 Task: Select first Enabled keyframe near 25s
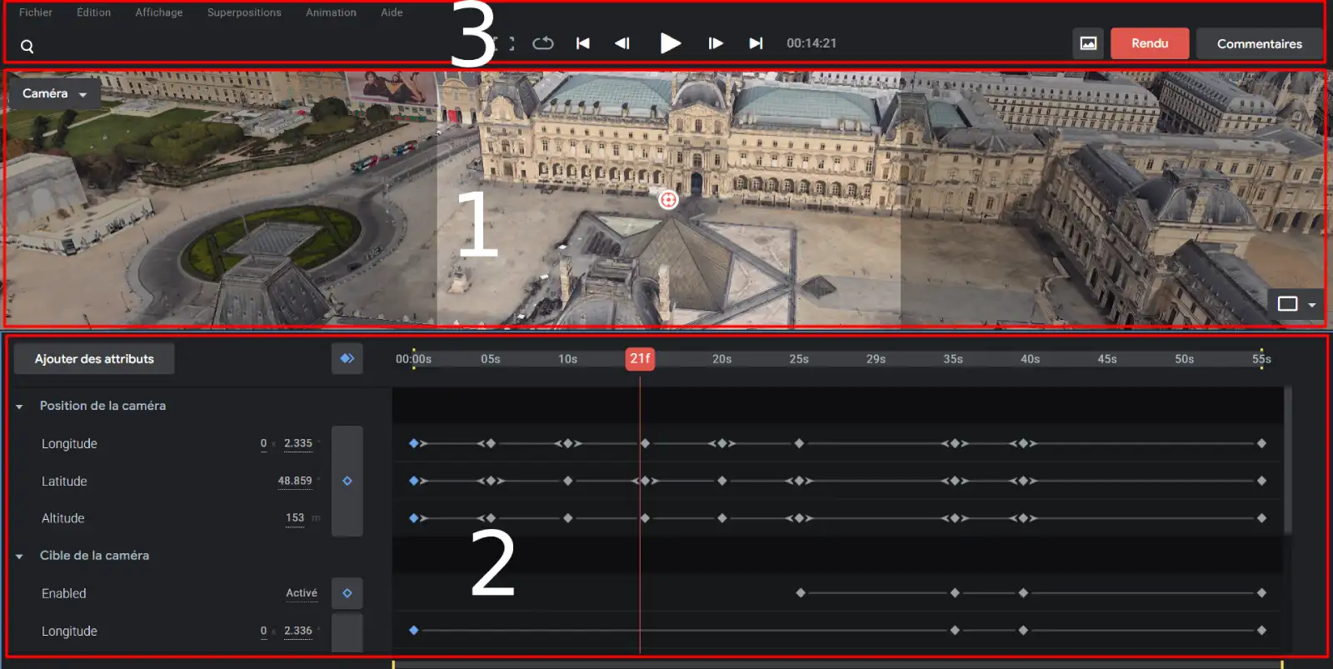pos(801,593)
